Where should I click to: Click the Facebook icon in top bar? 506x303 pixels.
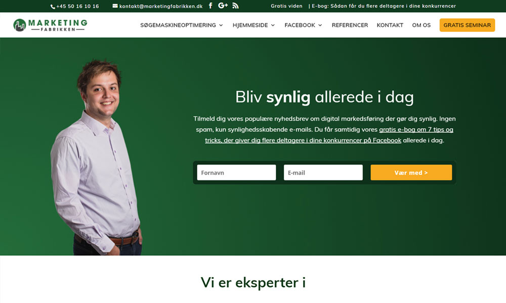[x=210, y=6]
